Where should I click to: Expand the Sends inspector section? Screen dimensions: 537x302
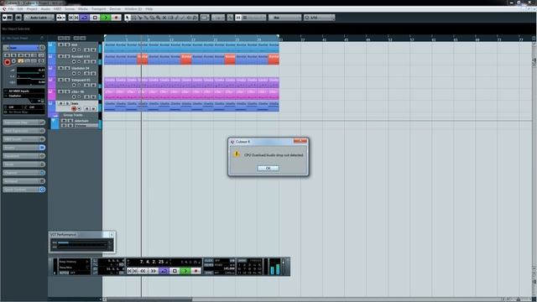click(x=24, y=164)
